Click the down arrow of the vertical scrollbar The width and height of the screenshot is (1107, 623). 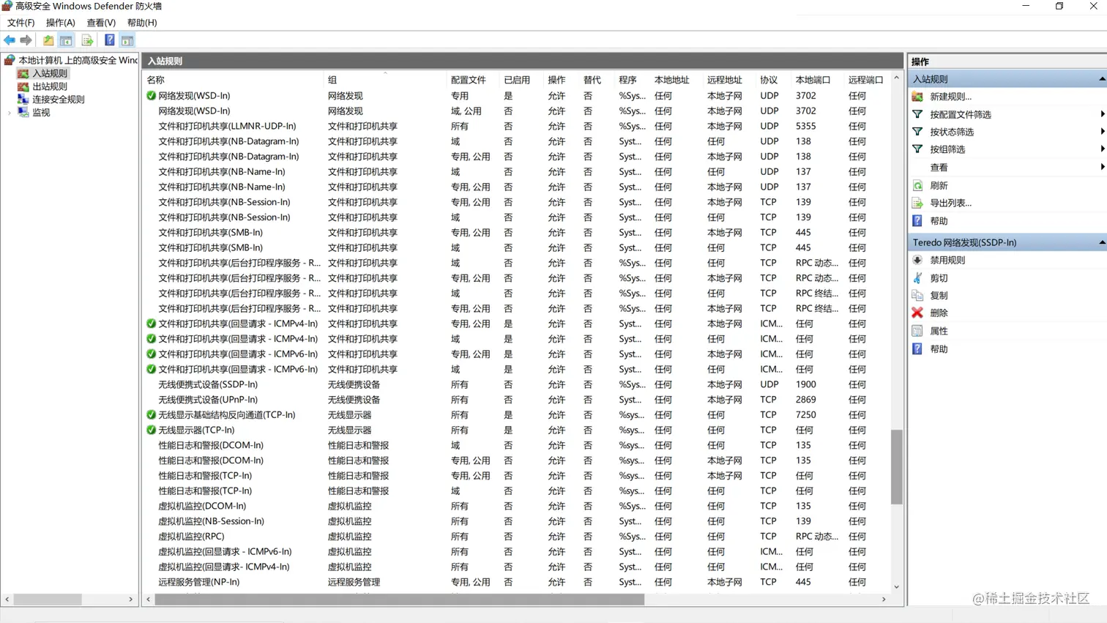[896, 587]
